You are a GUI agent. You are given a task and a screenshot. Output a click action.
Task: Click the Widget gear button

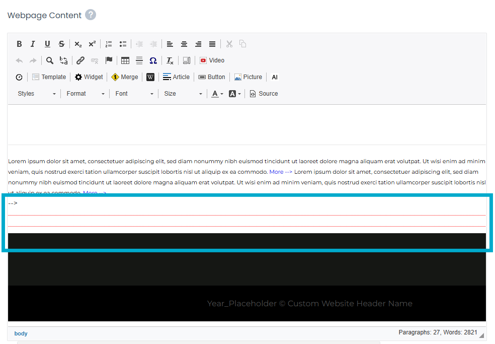pos(89,77)
